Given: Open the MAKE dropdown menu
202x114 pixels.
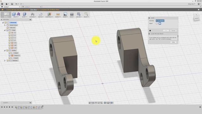Looking at the screenshot, I should pyautogui.click(x=72, y=17).
